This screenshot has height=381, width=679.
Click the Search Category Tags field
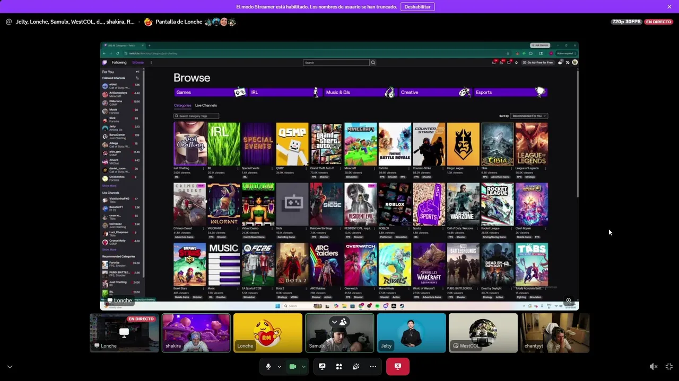pos(196,116)
